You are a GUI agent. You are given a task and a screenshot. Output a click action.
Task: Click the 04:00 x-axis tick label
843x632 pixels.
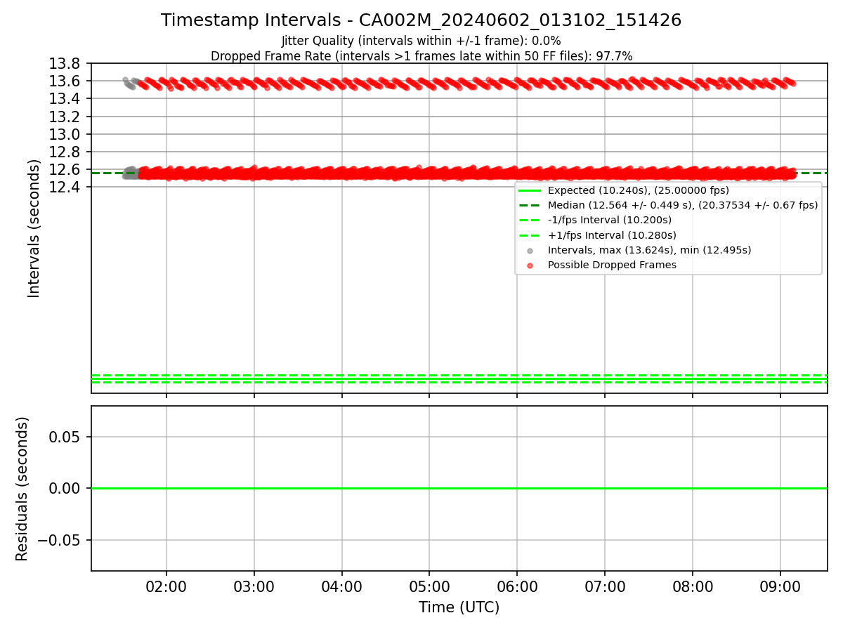pyautogui.click(x=342, y=588)
